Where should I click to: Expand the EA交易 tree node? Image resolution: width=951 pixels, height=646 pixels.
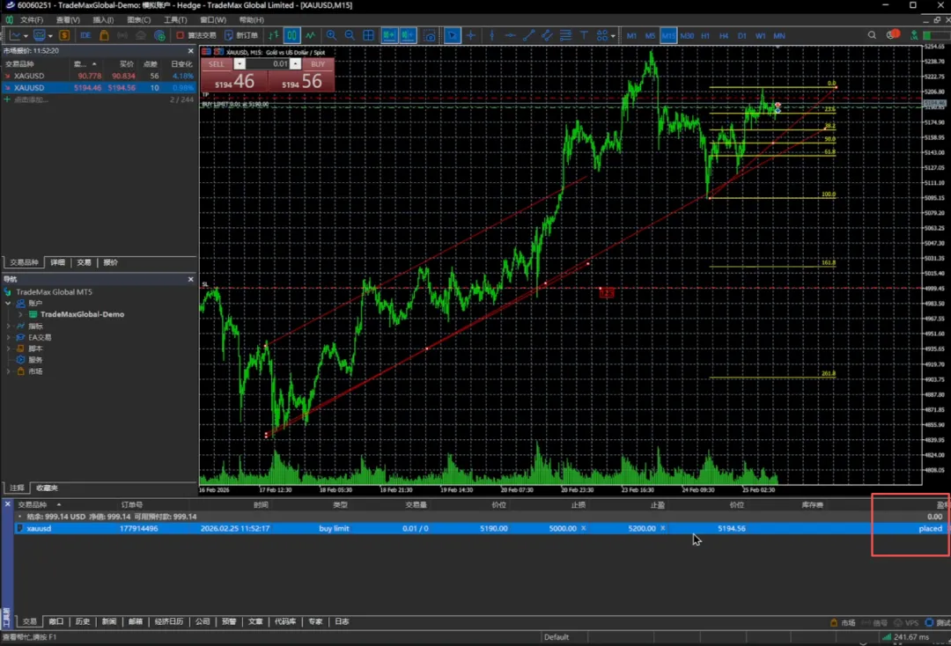[x=9, y=337]
